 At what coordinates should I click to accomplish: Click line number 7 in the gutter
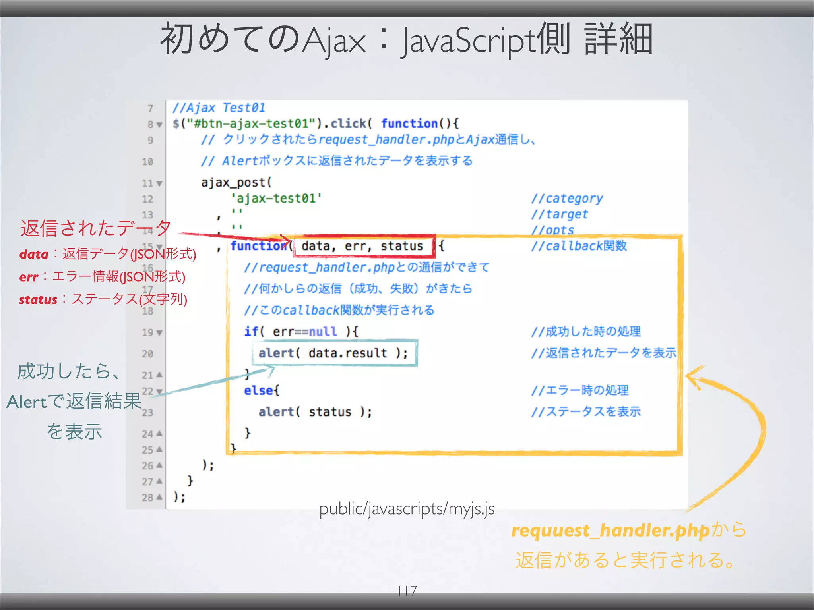pos(150,108)
